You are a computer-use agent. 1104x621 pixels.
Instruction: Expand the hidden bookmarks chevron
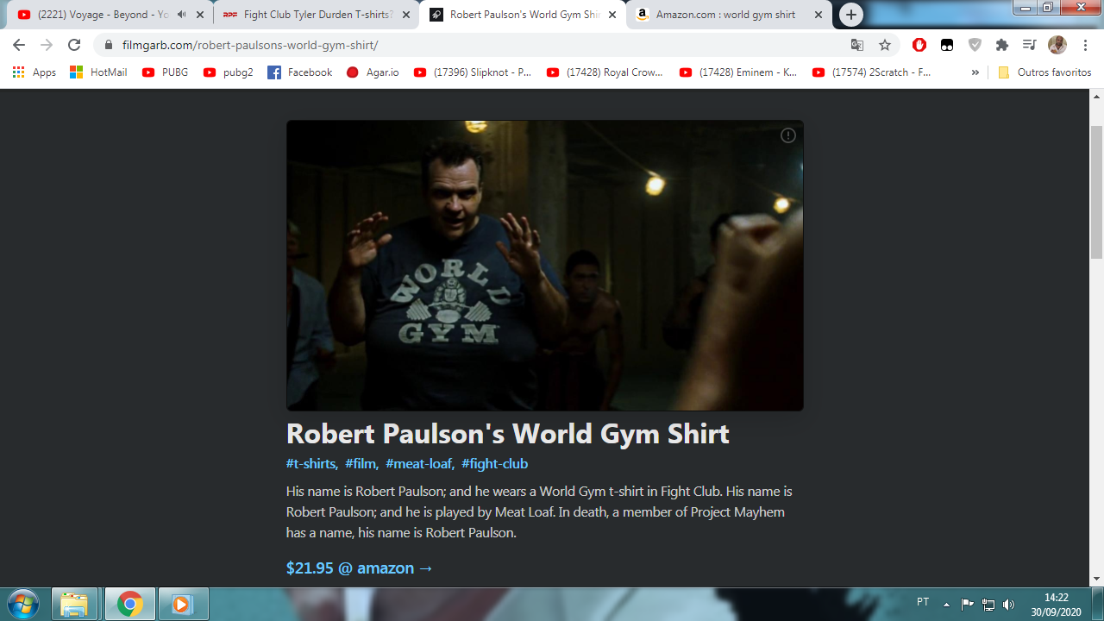point(975,72)
